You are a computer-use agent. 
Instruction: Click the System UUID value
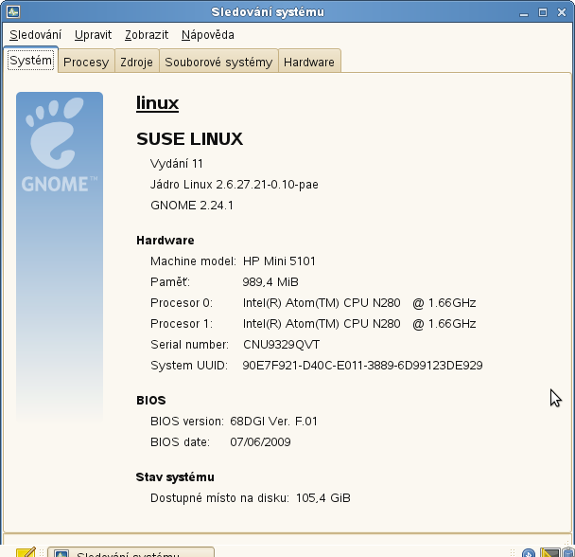click(x=362, y=366)
